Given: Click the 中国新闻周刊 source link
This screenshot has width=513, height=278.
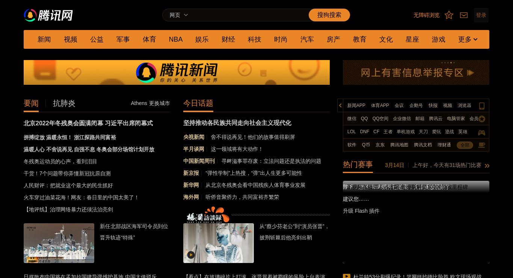Looking at the screenshot, I should [199, 161].
